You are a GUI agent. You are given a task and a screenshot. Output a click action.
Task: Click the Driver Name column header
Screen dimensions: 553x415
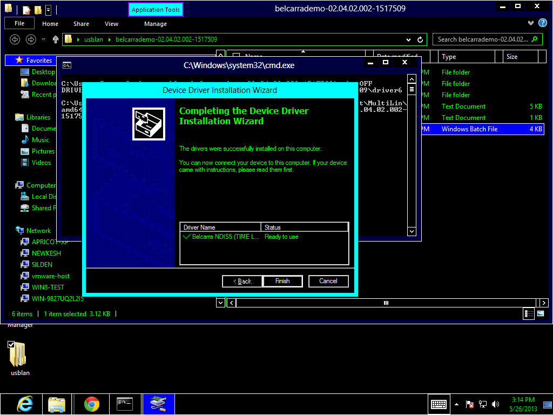point(220,227)
